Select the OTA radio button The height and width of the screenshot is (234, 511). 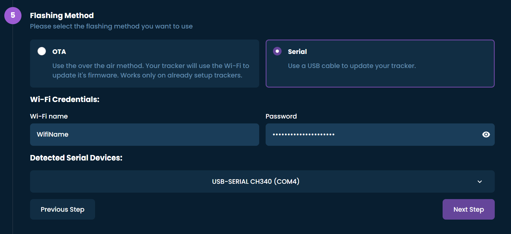pos(42,51)
